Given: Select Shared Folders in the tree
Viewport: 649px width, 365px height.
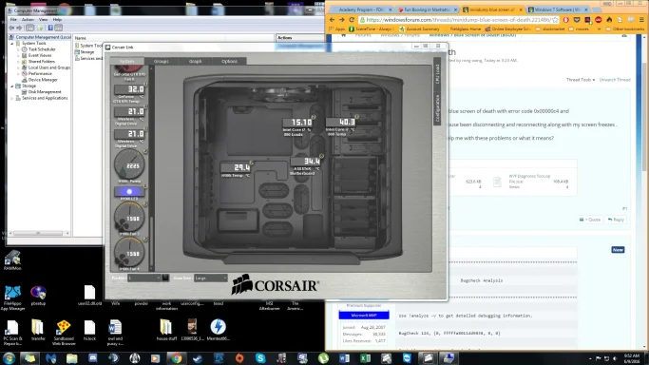Looking at the screenshot, I should click(42, 61).
